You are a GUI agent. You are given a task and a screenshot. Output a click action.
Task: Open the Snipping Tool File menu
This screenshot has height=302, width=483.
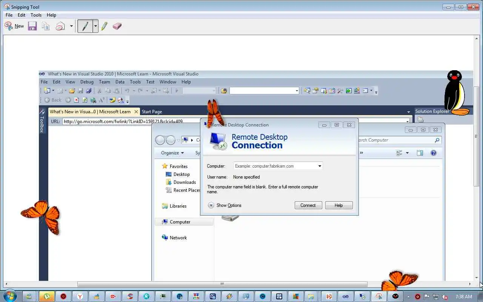pyautogui.click(x=9, y=15)
